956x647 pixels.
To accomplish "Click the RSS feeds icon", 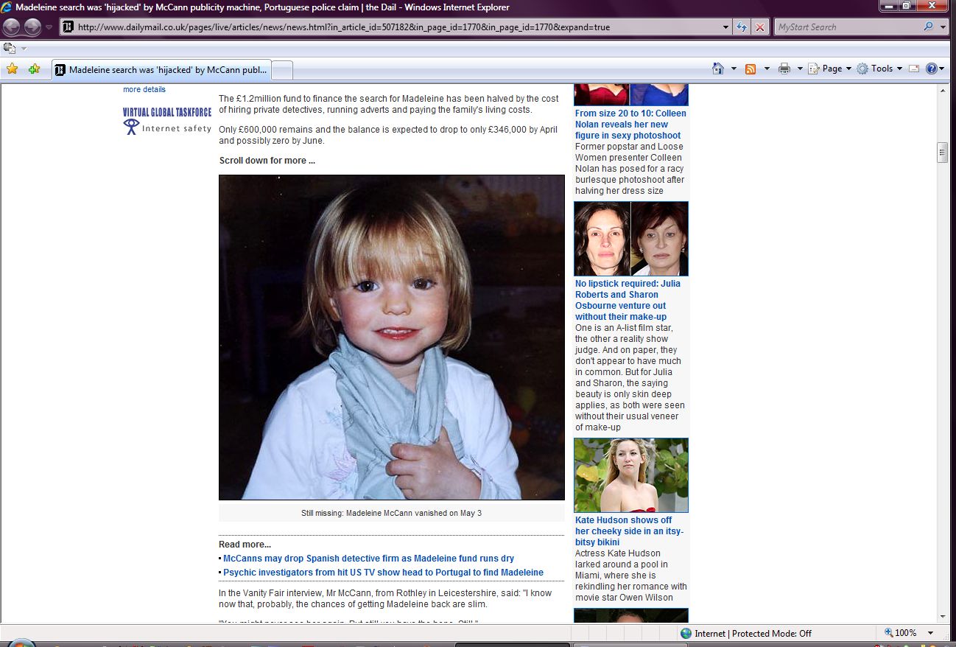I will [751, 69].
